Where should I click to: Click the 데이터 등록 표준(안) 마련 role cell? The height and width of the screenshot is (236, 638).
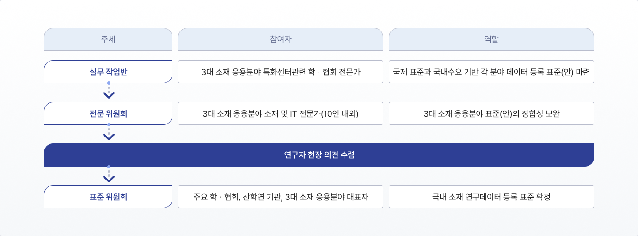coord(491,72)
